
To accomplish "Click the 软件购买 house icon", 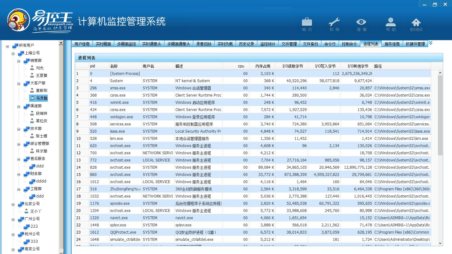I will [416, 23].
